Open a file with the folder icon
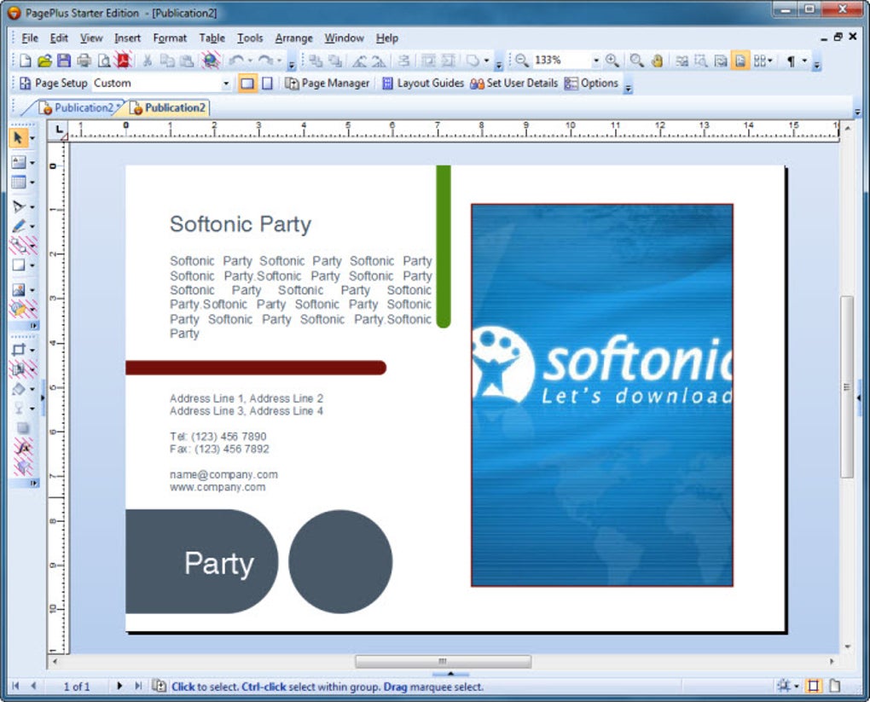This screenshot has height=702, width=870. tap(44, 61)
